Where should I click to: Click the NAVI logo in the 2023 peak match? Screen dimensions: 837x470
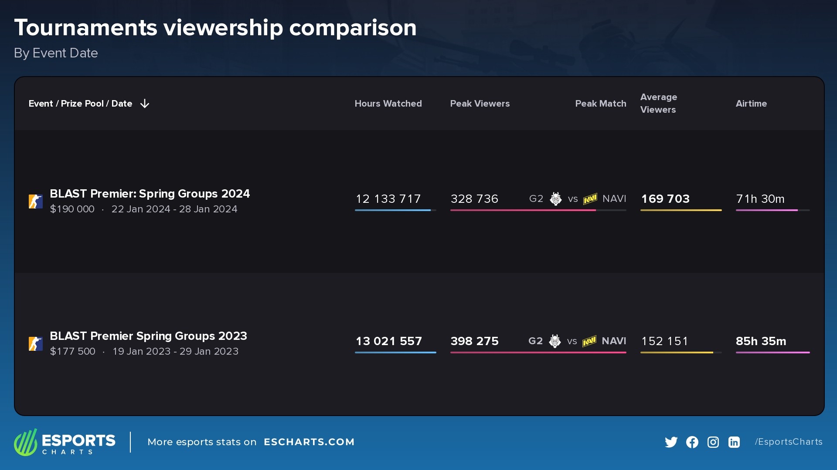click(x=589, y=341)
